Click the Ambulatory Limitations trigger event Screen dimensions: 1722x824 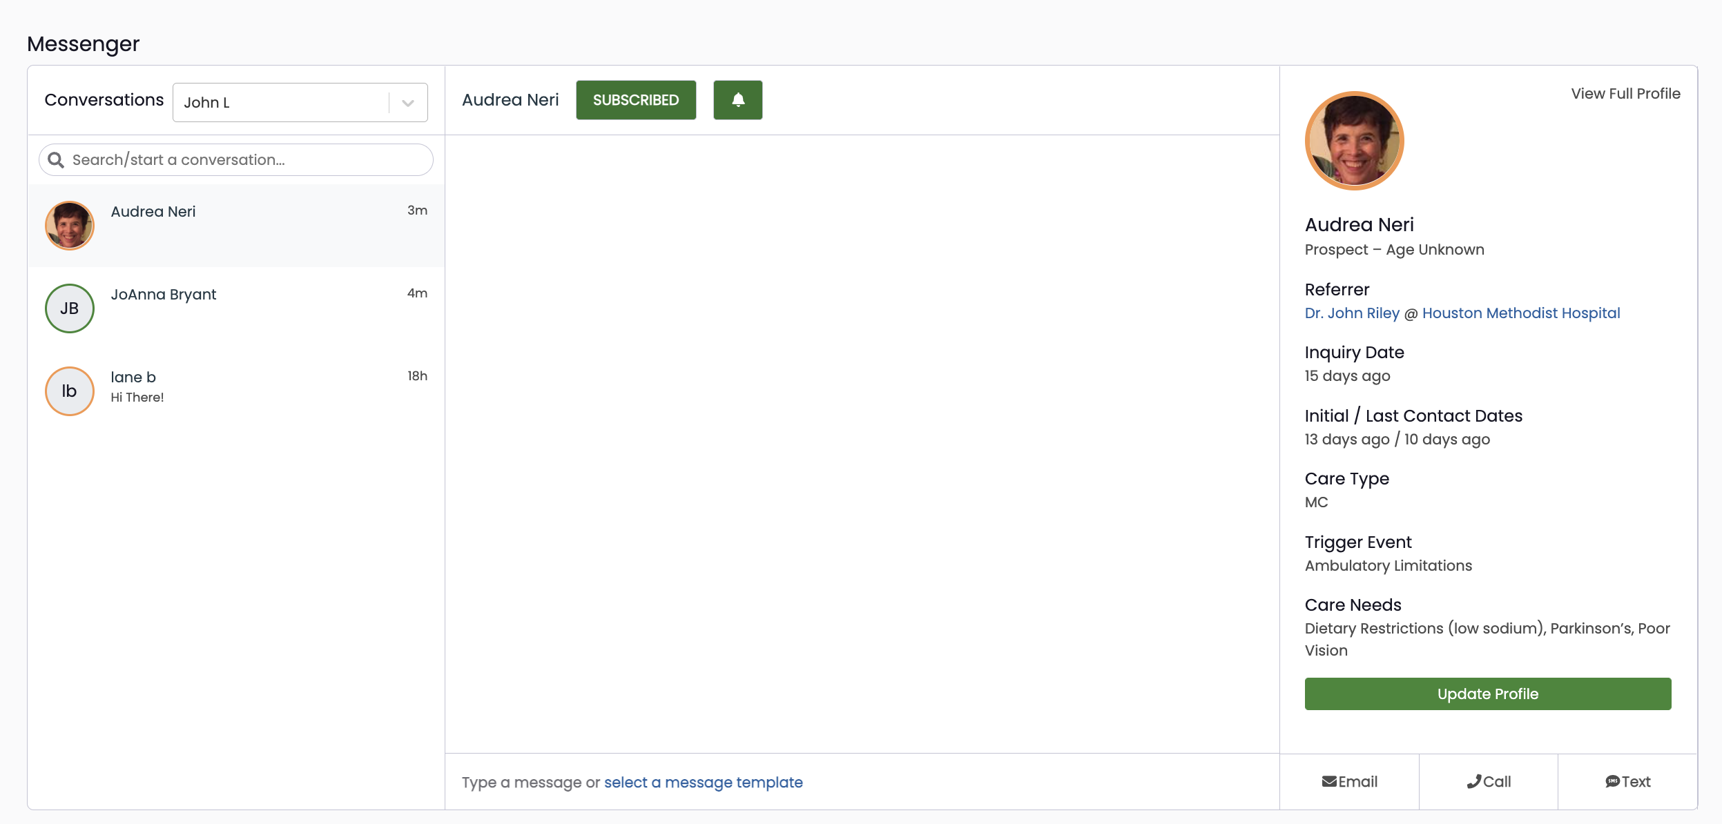[1388, 566]
